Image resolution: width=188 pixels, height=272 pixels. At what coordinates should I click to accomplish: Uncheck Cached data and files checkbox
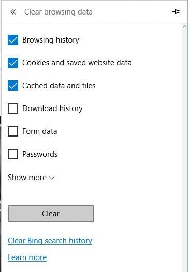(x=13, y=86)
